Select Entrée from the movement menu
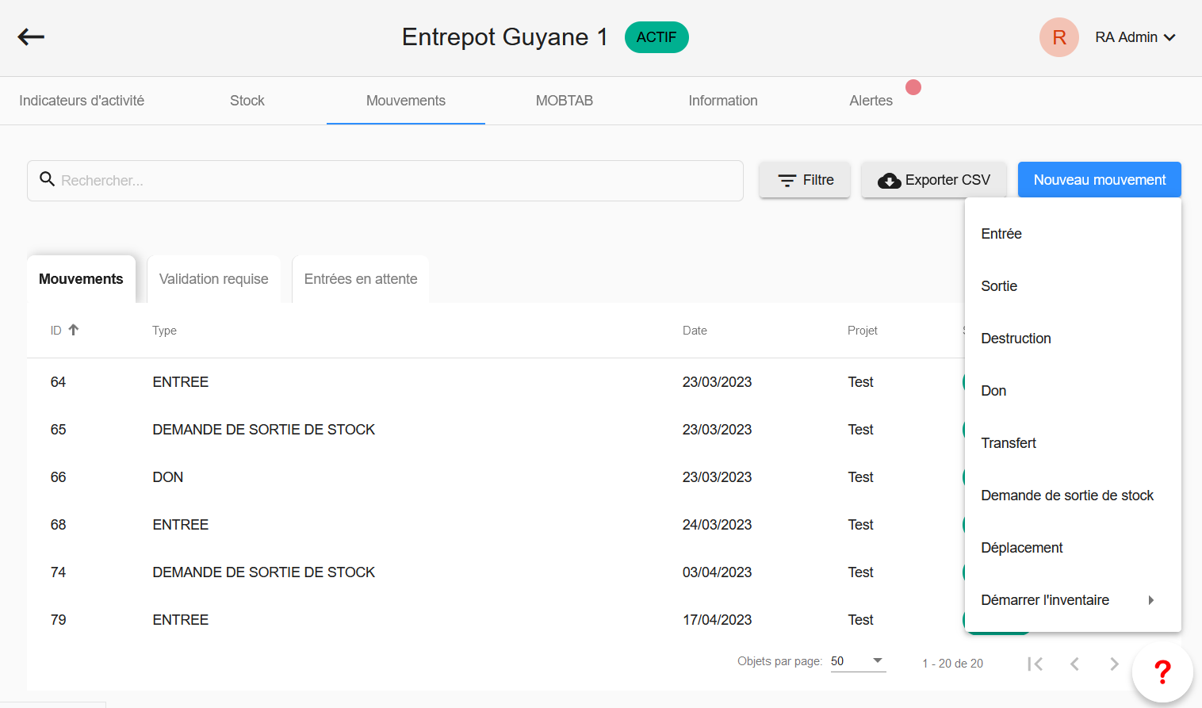 [x=1001, y=234]
